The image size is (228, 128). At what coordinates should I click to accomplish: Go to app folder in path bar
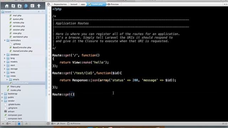(x=83, y=4)
